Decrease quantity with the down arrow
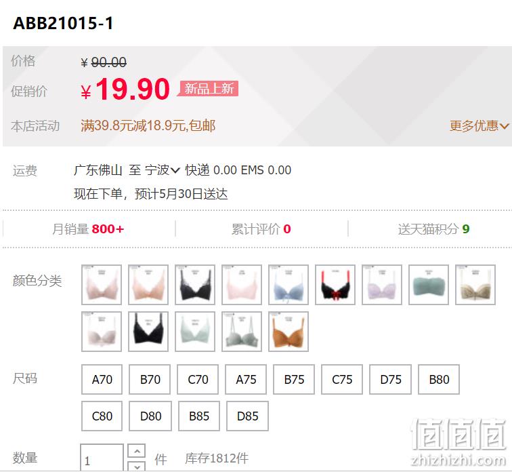 [137, 466]
